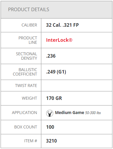Click the CALIBER row label
Screen dimensions: 113x149
pos(29,25)
